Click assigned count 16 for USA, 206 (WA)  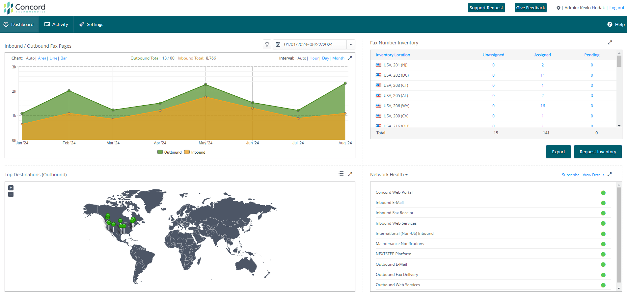(542, 106)
